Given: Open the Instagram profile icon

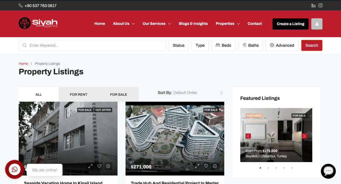Looking at the screenshot, I should [x=320, y=5].
